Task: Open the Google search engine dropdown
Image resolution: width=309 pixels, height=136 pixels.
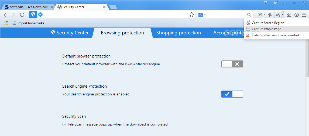Action: pos(202,15)
